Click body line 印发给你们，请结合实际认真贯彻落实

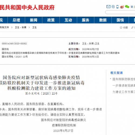click(x=43, y=114)
